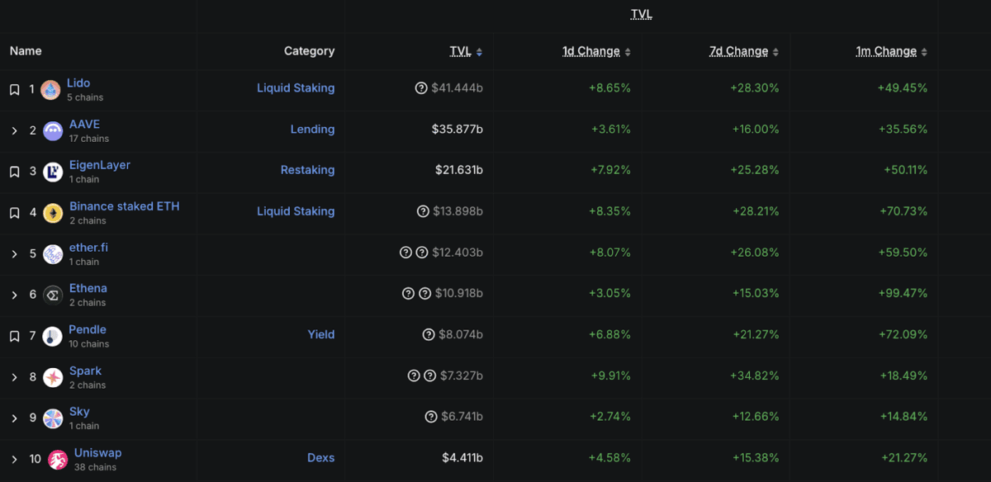Click "38 chains" under Uniswap
The height and width of the screenshot is (482, 991).
coord(95,467)
